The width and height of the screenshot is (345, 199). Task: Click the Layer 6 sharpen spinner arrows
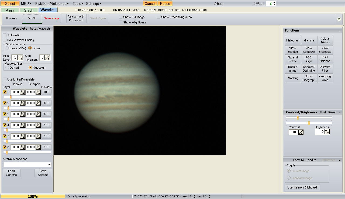click(38, 147)
